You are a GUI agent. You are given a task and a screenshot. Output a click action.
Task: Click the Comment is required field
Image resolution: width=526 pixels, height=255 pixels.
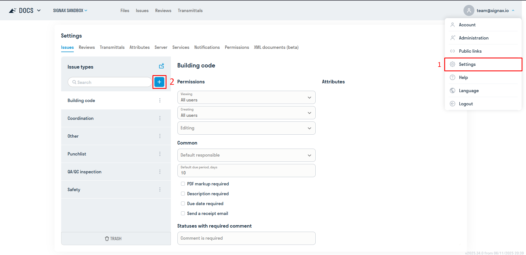246,238
